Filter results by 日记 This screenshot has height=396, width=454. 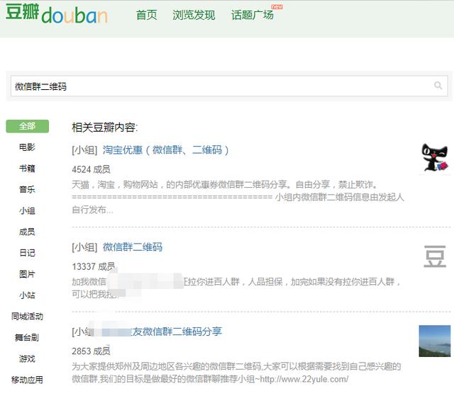[x=27, y=253]
